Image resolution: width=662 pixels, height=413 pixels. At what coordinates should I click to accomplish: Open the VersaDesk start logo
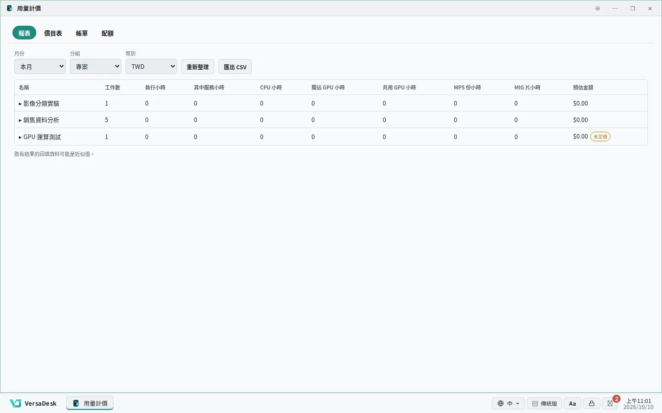tap(33, 403)
